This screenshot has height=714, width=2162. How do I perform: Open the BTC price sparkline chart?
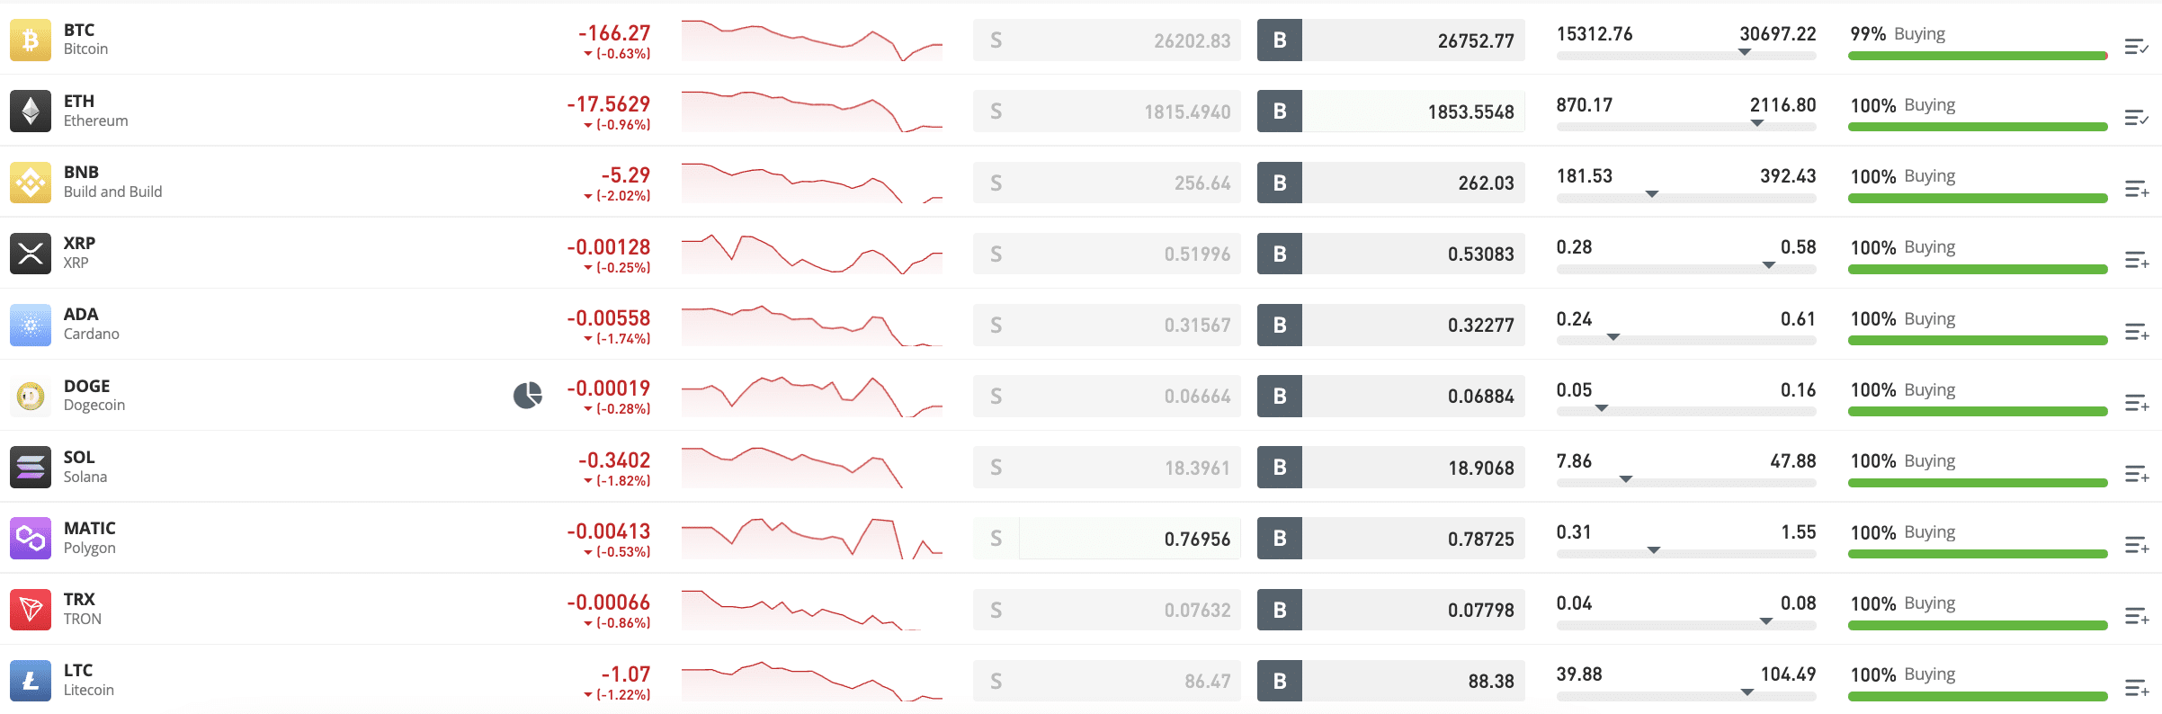coord(812,40)
